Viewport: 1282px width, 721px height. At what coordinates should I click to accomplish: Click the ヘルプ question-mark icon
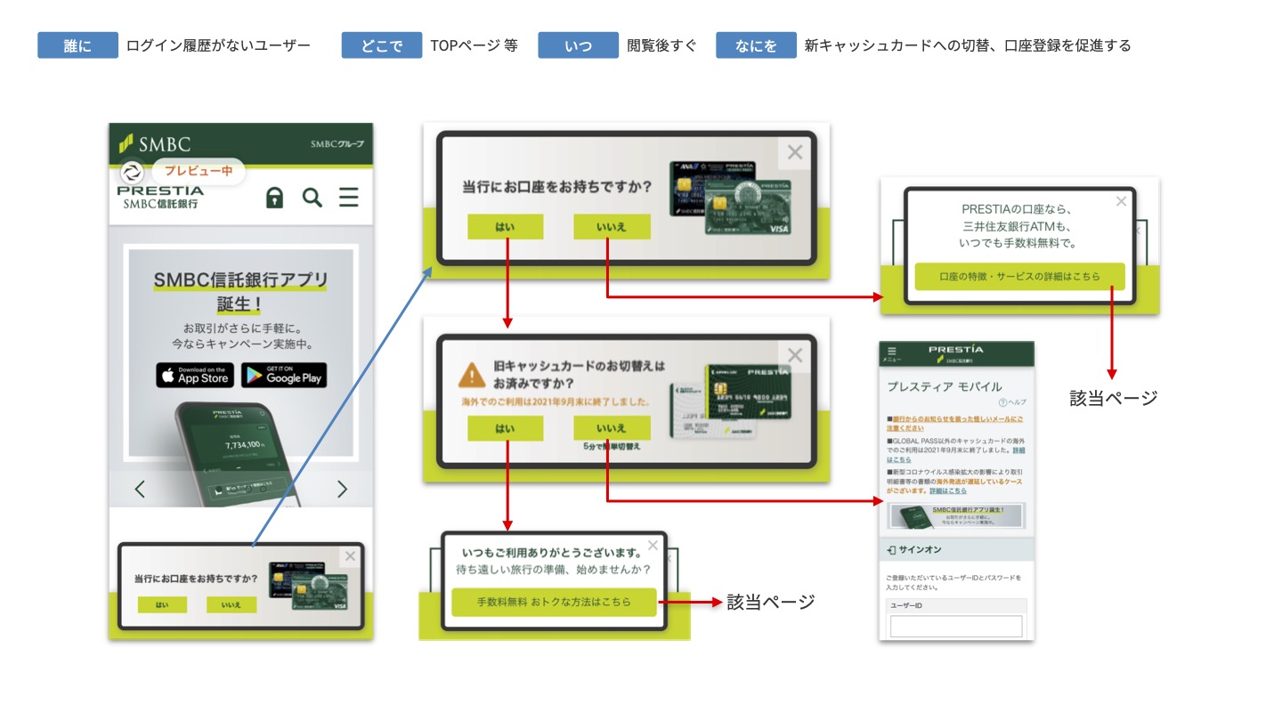coord(1002,402)
